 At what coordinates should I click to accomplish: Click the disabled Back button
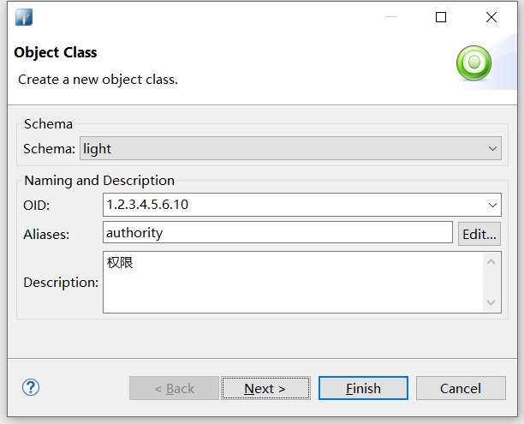tap(174, 388)
